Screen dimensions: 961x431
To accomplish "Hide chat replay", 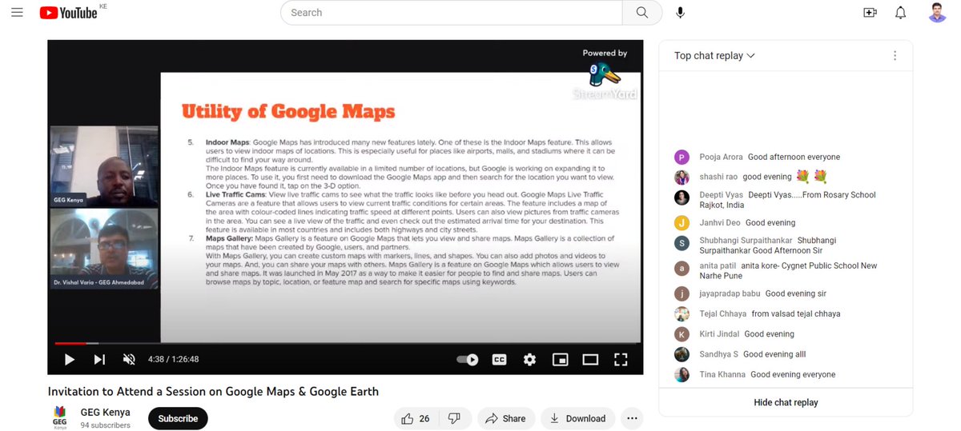I will coord(786,402).
